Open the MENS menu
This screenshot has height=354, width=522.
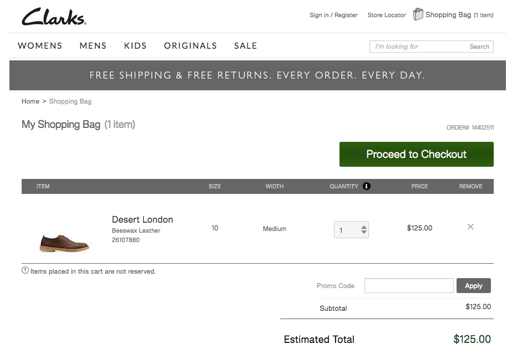tap(93, 46)
